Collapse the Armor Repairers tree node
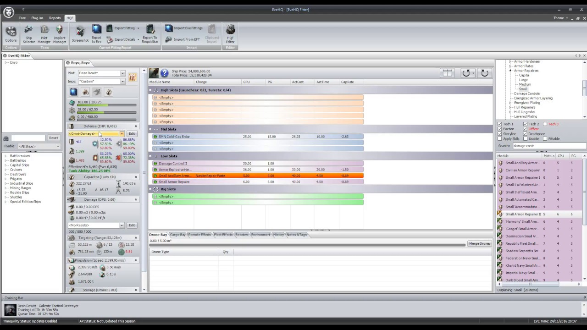 pyautogui.click(x=510, y=71)
